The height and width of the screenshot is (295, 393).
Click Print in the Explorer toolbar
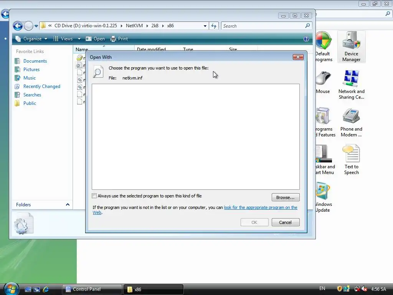[119, 39]
